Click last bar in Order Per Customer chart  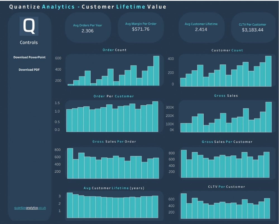point(155,117)
